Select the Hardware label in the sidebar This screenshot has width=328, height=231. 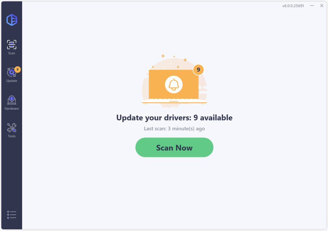(x=11, y=108)
